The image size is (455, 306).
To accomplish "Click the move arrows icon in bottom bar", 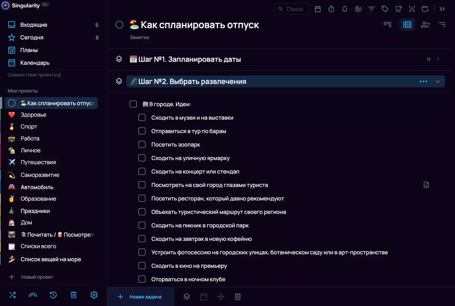I will click(x=221, y=297).
